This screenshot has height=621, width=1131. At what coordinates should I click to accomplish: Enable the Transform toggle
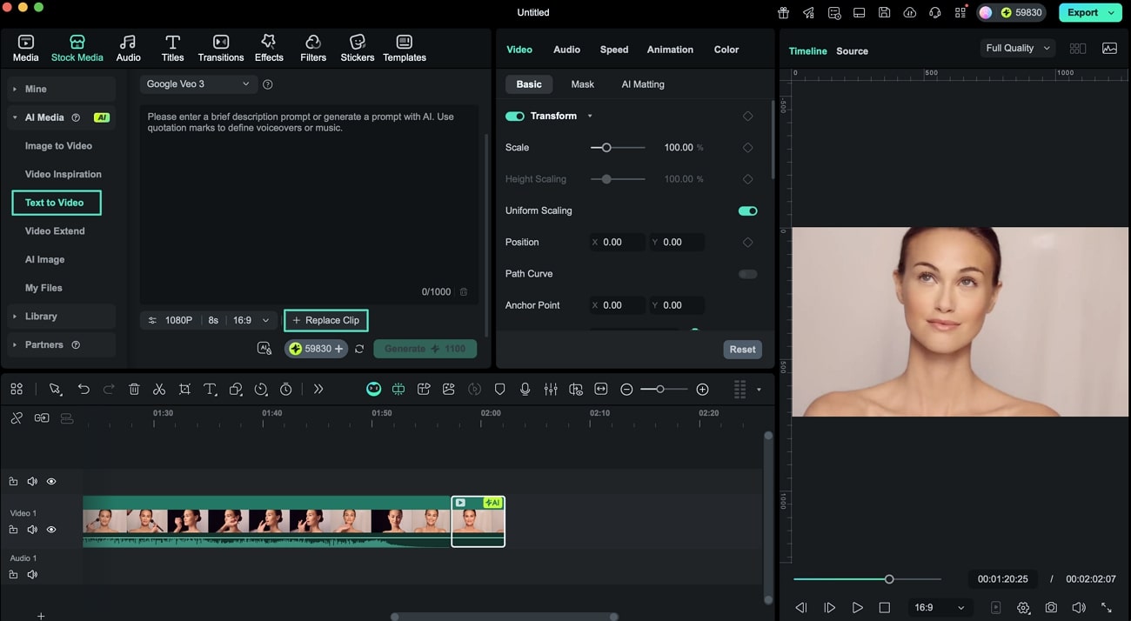click(514, 116)
